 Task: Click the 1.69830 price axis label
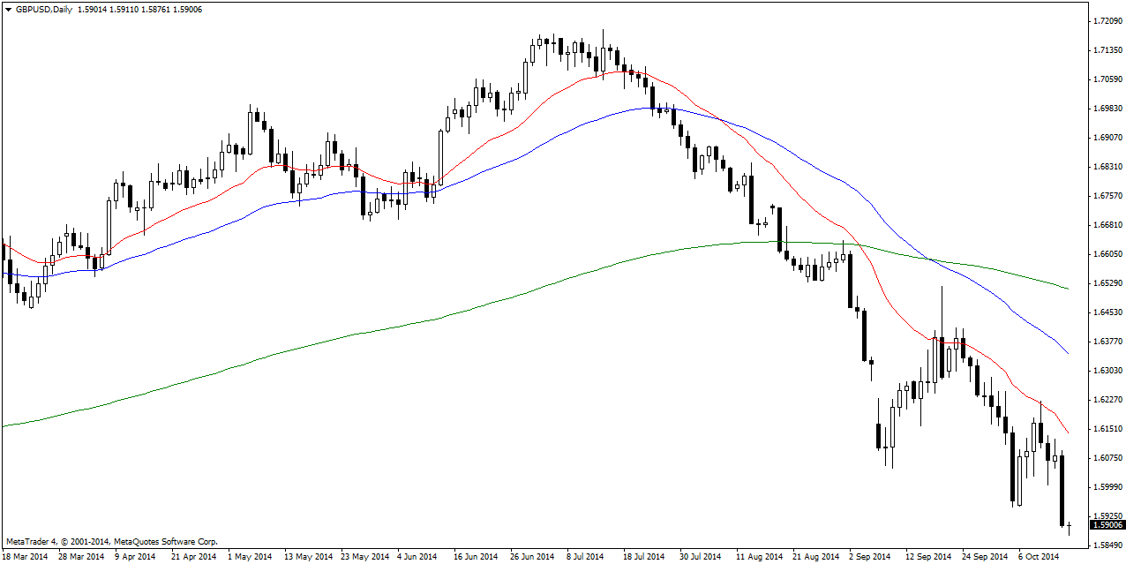point(1107,109)
